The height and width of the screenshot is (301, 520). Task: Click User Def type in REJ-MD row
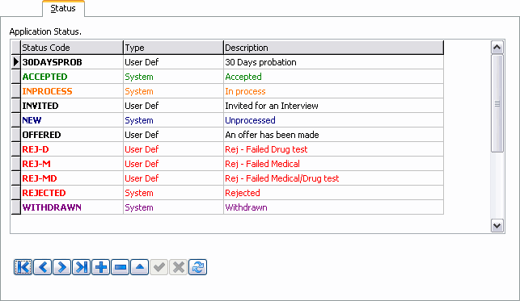coord(173,178)
